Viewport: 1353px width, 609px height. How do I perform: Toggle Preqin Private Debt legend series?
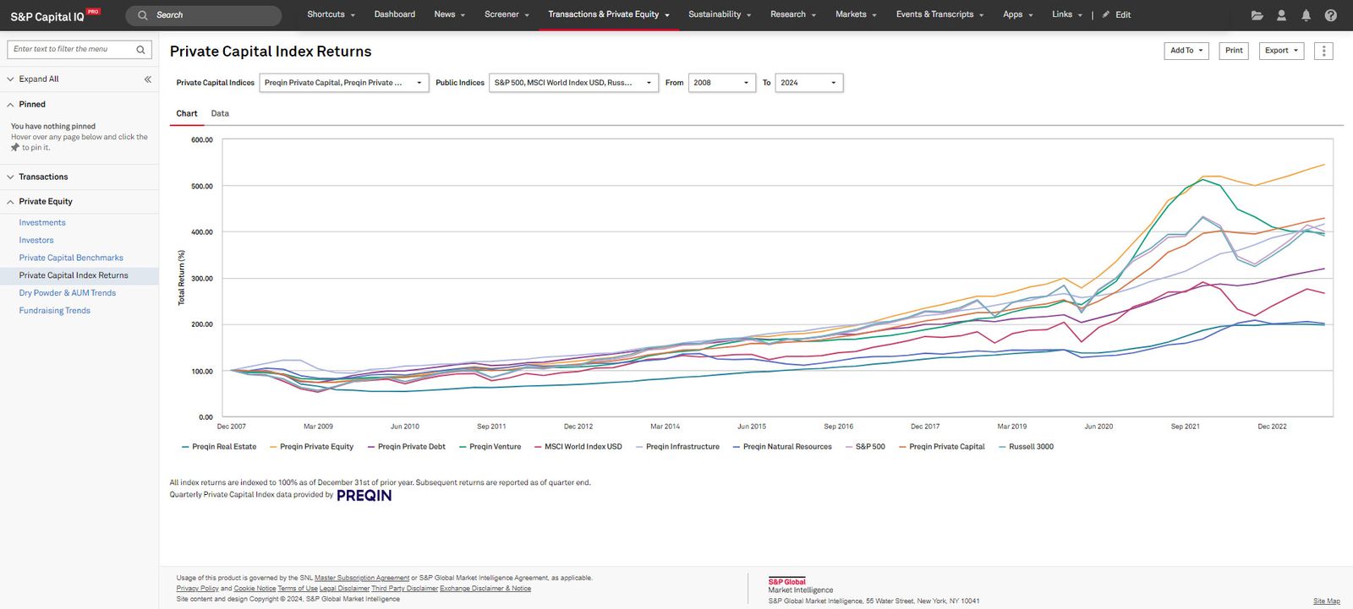tap(406, 447)
